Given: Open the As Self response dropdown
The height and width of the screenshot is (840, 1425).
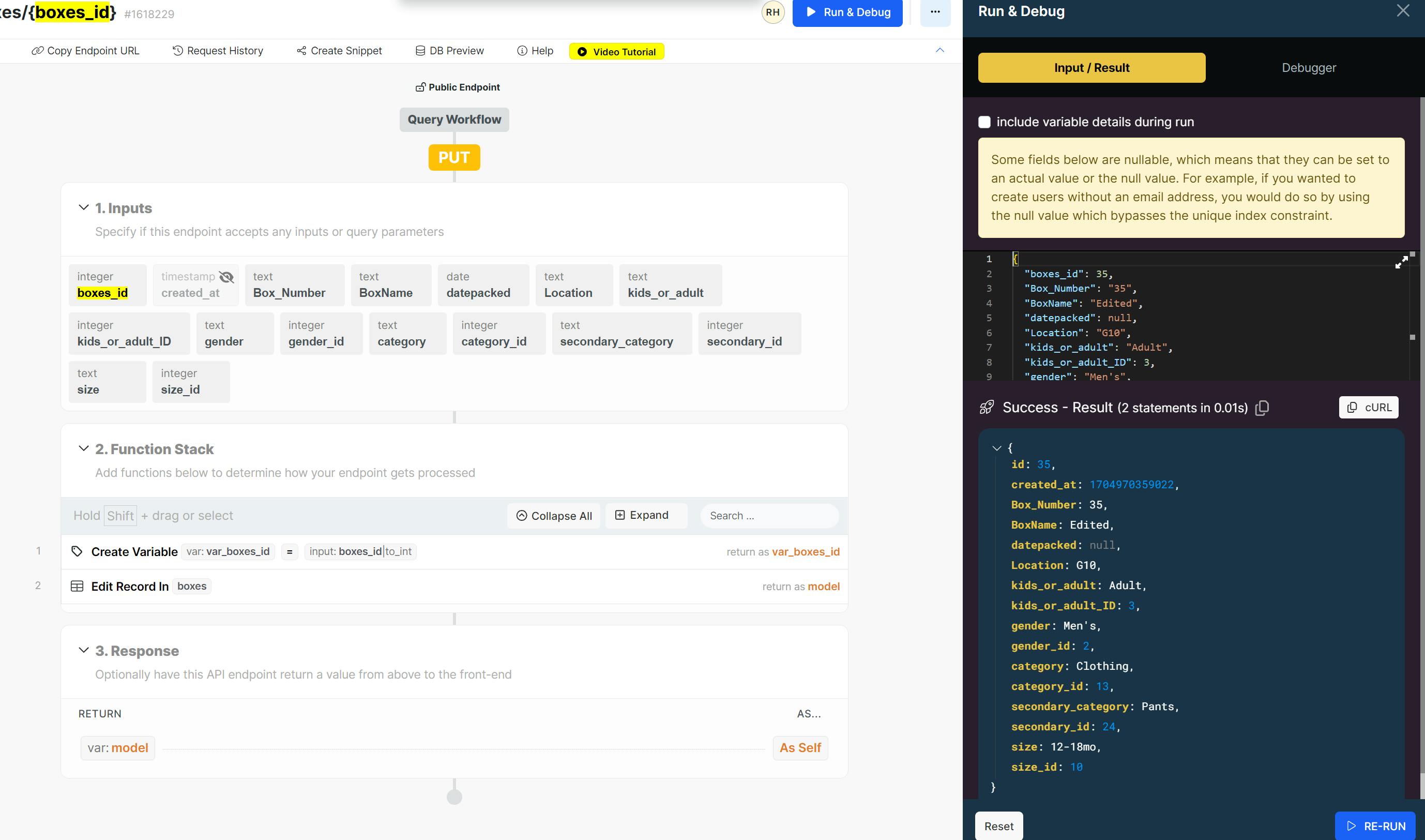Looking at the screenshot, I should (799, 748).
